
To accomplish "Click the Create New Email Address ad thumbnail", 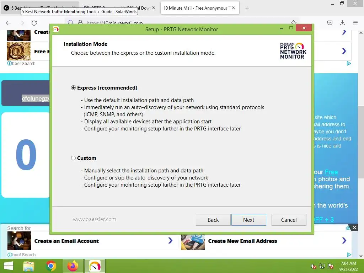I will point(193,242).
